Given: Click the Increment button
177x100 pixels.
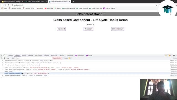Looking at the screenshot, I should 61,29.
